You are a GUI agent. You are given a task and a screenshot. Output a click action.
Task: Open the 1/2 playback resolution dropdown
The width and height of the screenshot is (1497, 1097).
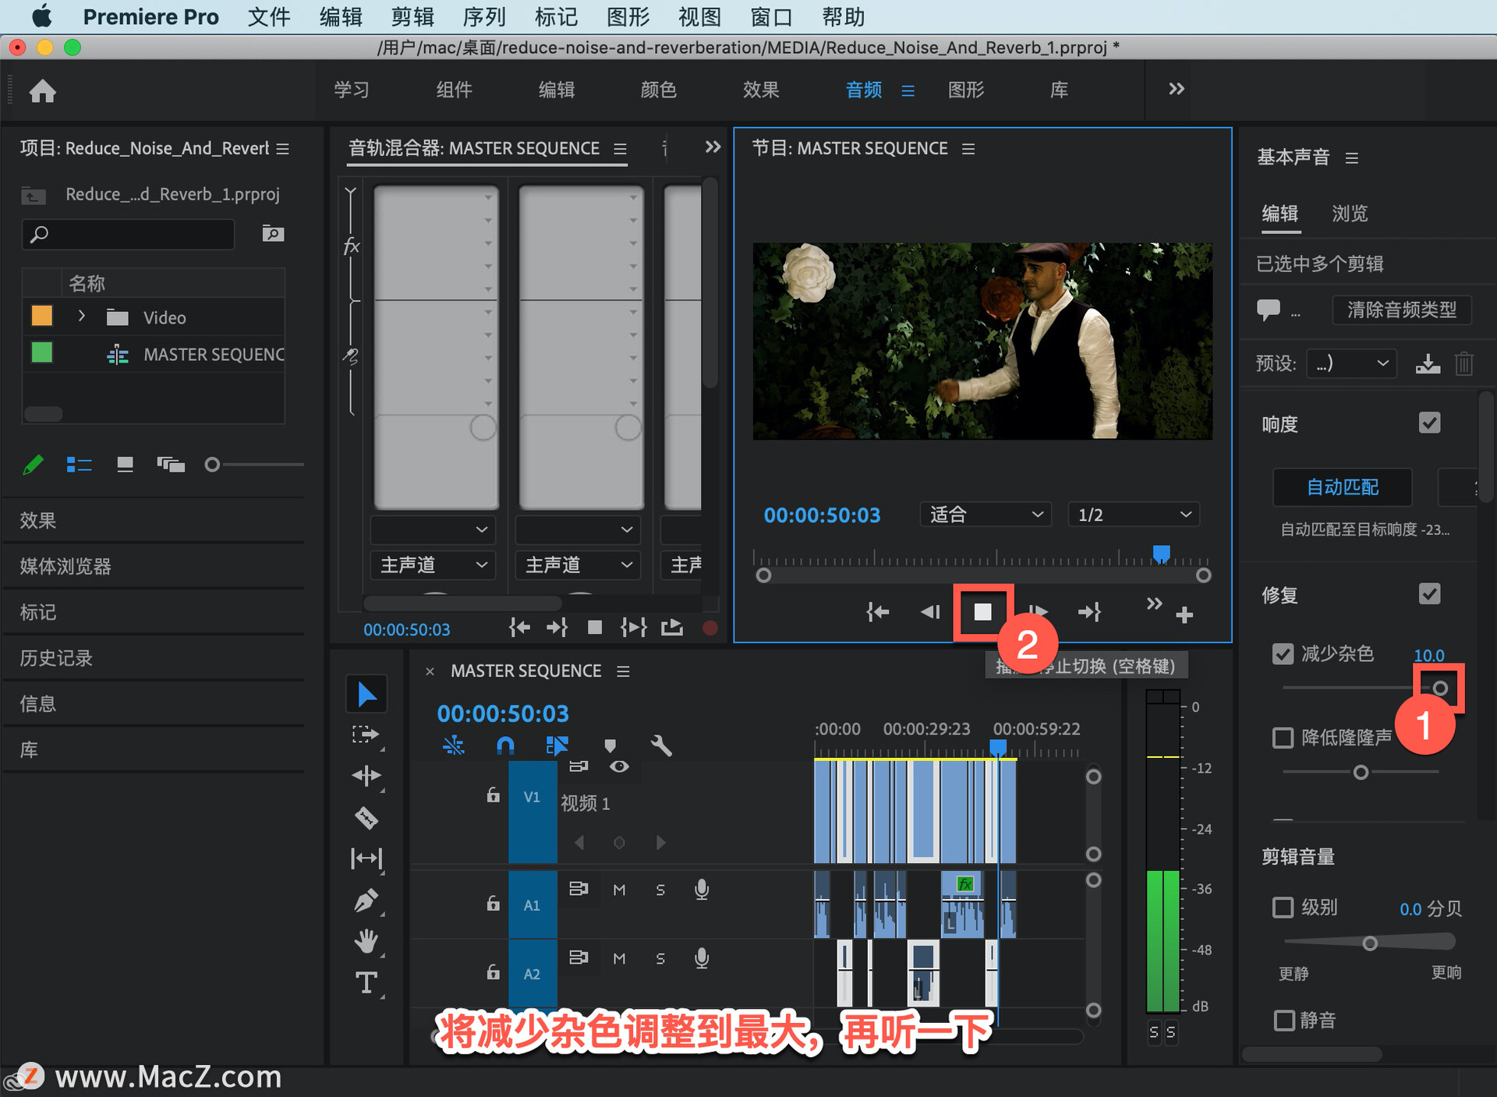[1133, 515]
